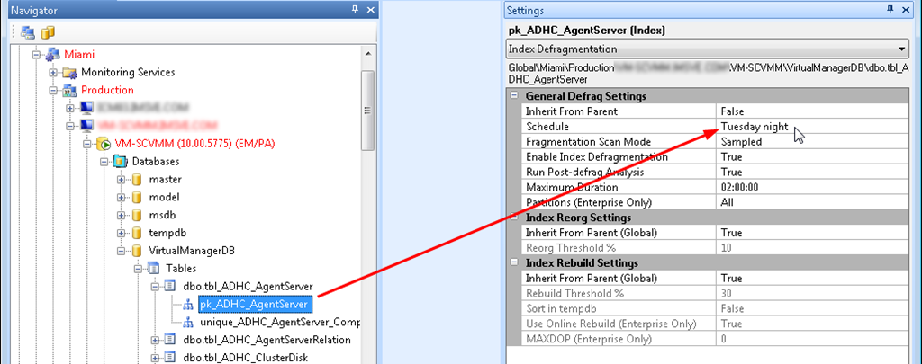Collapse the Tables node
Image resolution: width=922 pixels, height=364 pixels.
(139, 269)
